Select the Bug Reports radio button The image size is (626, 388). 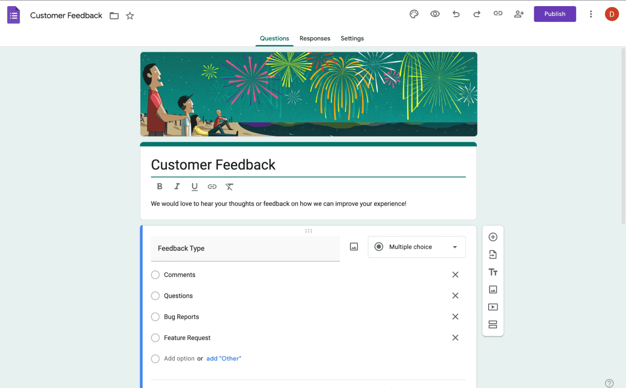pos(155,317)
